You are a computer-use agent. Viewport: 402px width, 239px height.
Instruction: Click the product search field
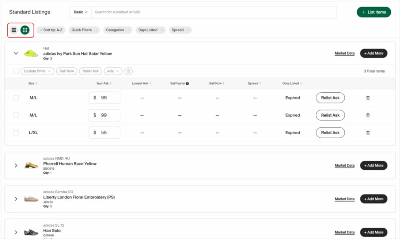[x=183, y=12]
